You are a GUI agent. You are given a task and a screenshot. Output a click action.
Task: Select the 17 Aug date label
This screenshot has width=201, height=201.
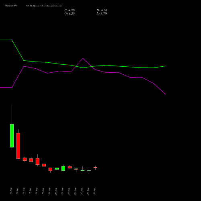[x=30, y=191]
